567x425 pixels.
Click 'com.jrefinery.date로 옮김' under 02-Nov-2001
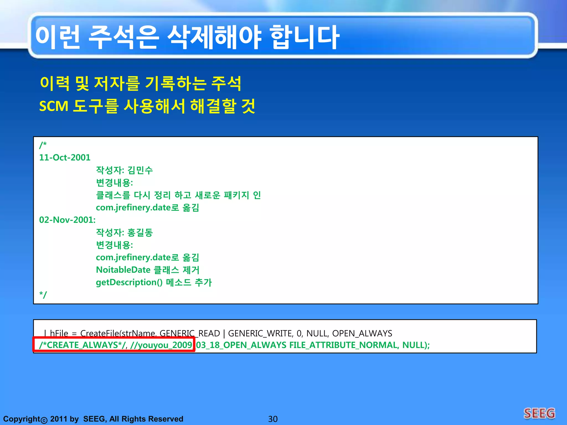pos(148,257)
